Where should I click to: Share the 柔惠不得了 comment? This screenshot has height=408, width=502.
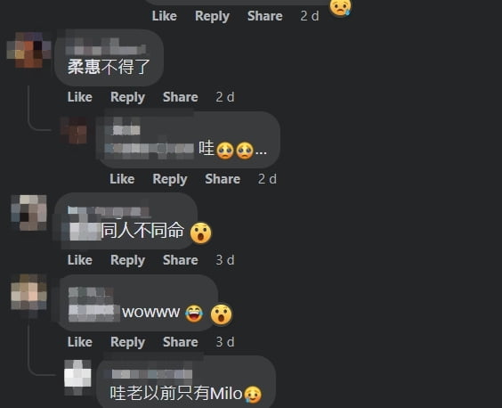click(x=181, y=97)
